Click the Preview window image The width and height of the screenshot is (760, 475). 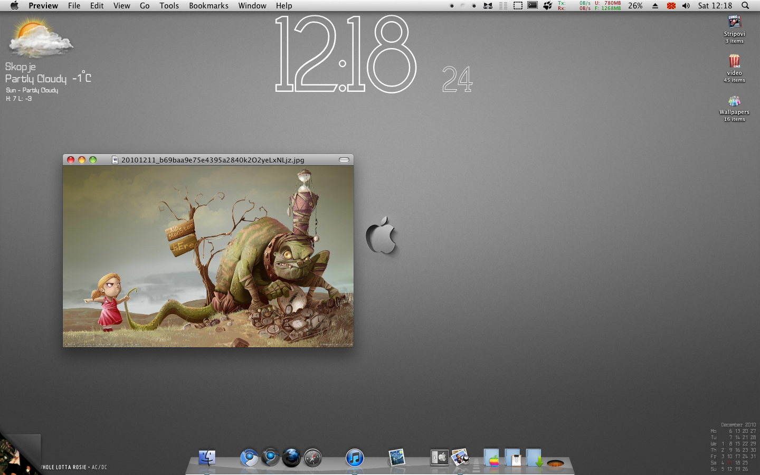[208, 256]
